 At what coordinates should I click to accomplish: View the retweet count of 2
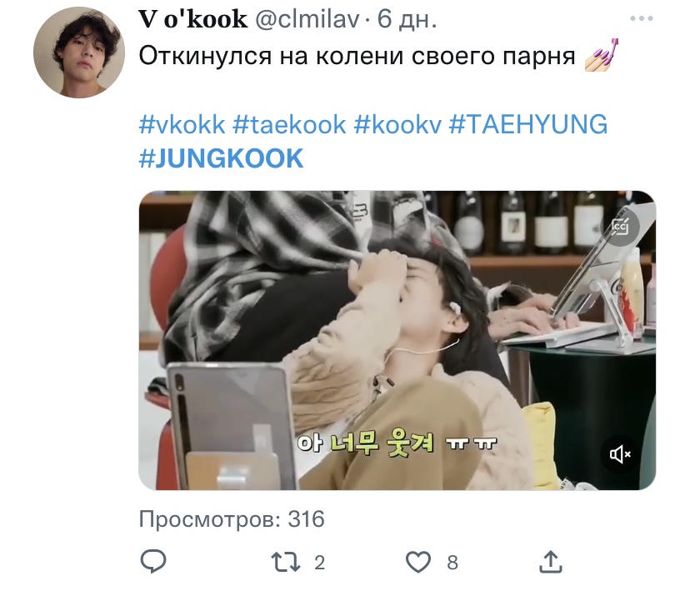[x=320, y=563]
